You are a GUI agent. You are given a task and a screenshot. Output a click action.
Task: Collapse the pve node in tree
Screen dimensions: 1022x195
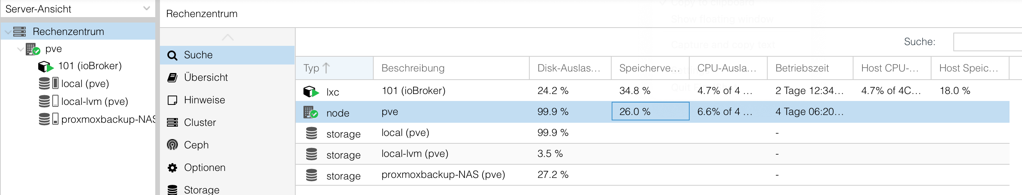click(20, 49)
